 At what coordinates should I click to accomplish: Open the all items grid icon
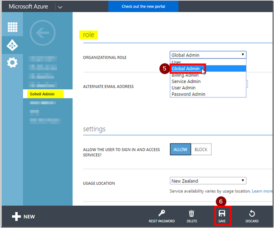12,27
